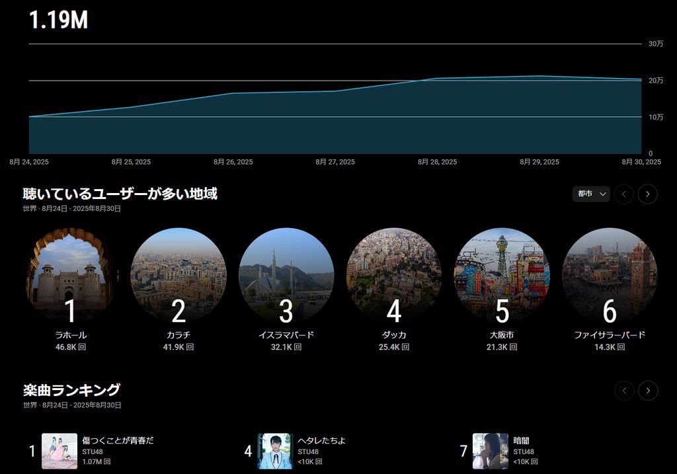This screenshot has height=474, width=677.
Task: Click the 大阪市 city name label
Action: point(502,335)
